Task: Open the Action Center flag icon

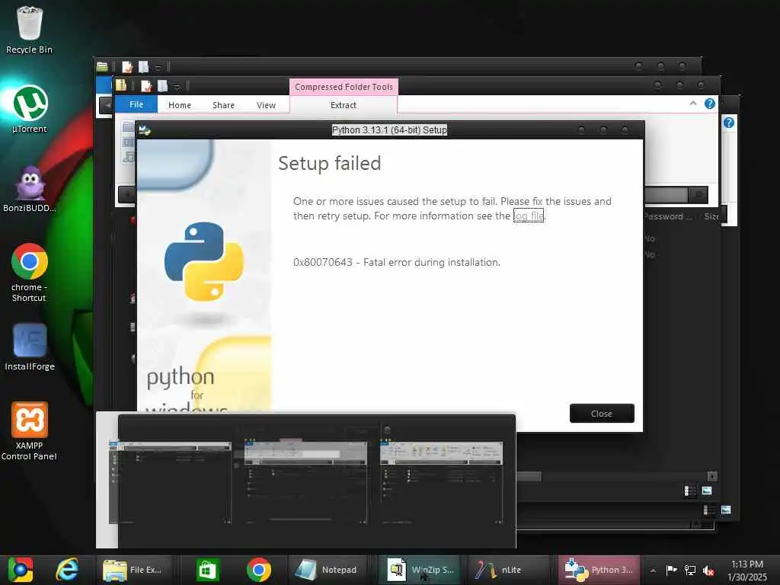Action: pos(672,570)
